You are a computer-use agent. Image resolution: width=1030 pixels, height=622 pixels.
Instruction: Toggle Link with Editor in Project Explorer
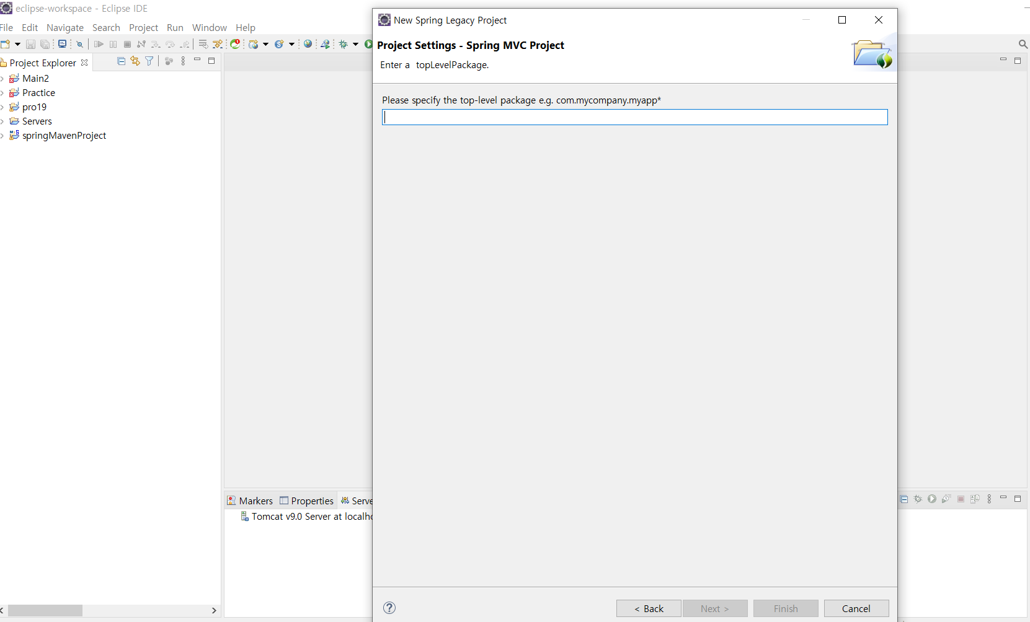[135, 61]
